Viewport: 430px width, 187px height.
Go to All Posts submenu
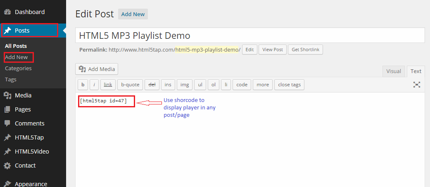point(16,46)
